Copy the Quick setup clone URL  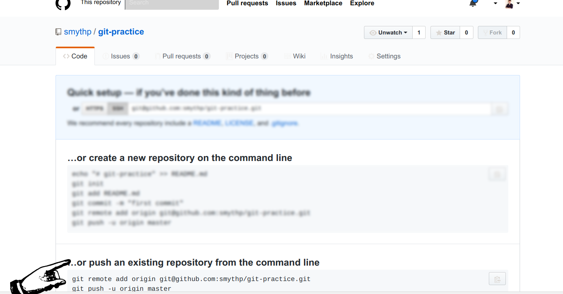point(500,109)
